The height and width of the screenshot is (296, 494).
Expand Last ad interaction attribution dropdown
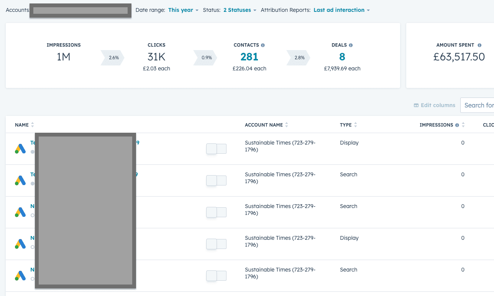tap(341, 10)
